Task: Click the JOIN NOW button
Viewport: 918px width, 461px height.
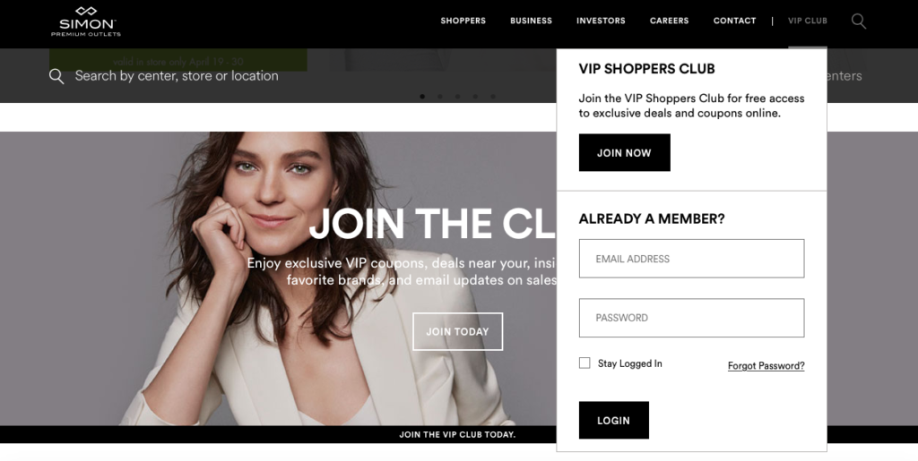Action: [x=624, y=152]
